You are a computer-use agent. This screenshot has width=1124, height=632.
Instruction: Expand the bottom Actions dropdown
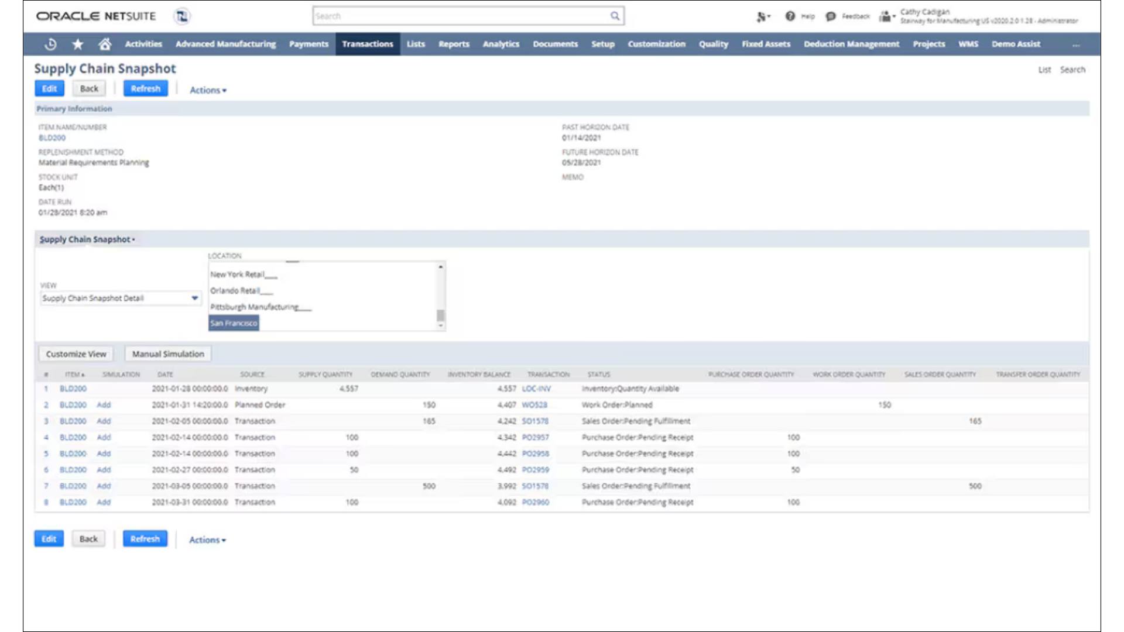coord(207,540)
